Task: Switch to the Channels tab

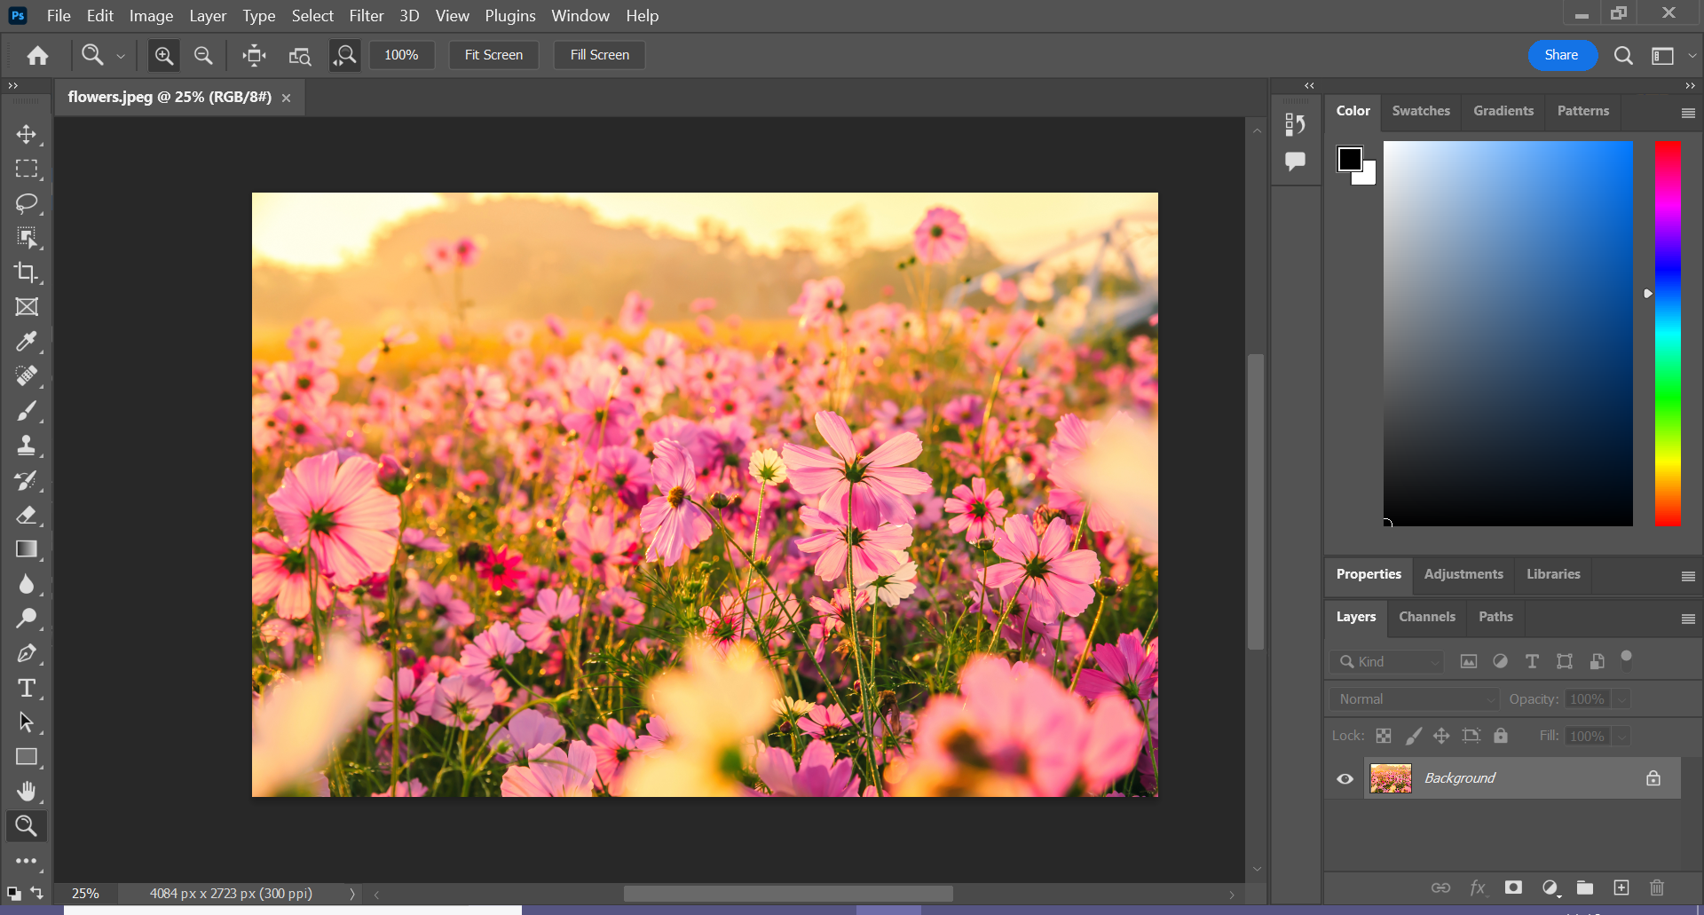Action: click(1427, 617)
